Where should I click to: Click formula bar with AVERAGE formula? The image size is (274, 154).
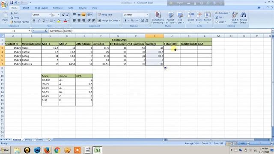pyautogui.click(x=160, y=31)
